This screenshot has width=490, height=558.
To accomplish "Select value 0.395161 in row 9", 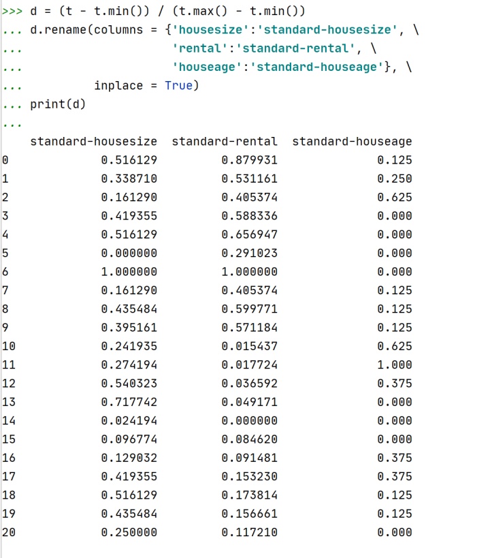I will pos(129,328).
